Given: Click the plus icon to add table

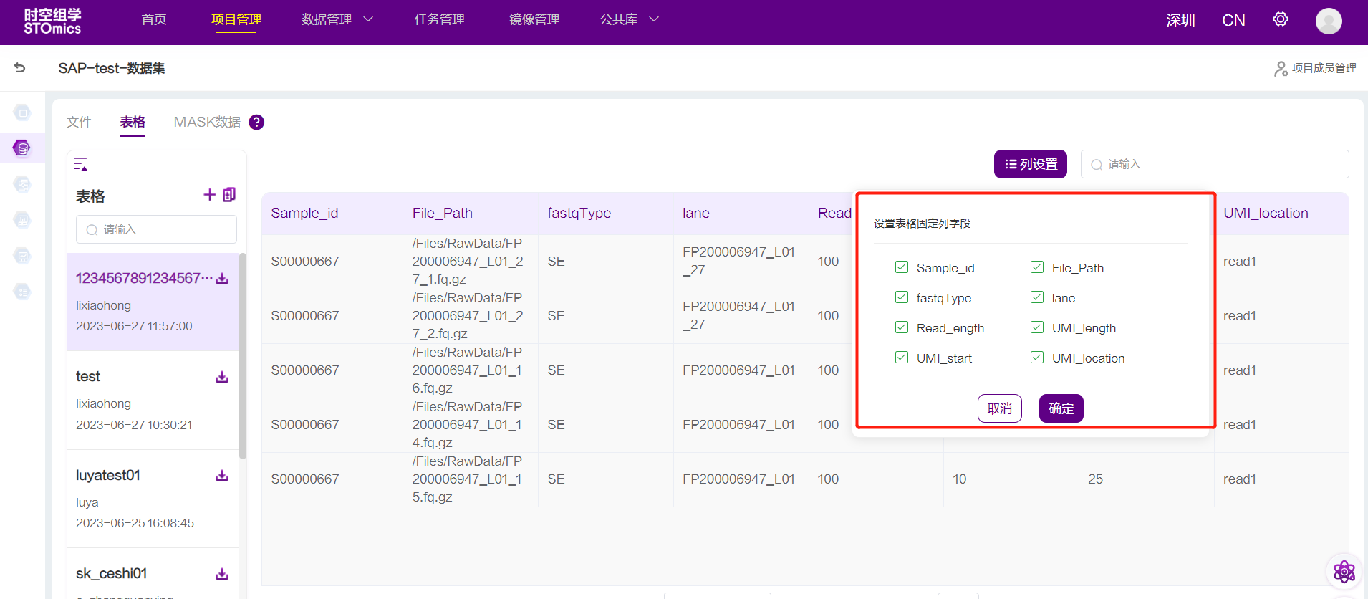Looking at the screenshot, I should coord(209,195).
